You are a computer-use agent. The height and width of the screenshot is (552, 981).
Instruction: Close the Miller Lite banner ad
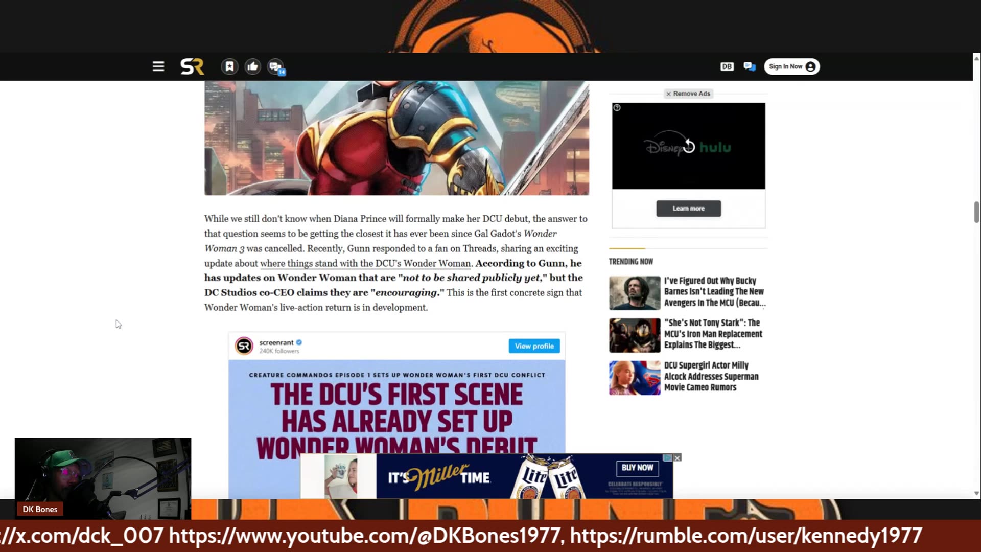pos(677,458)
